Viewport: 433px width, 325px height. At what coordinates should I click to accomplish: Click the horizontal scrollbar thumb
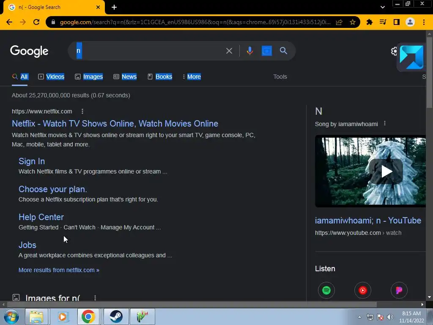[192, 304]
